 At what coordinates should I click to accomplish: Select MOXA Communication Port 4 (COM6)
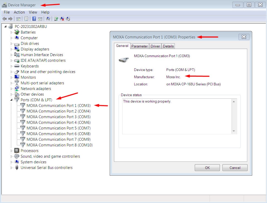58,123
